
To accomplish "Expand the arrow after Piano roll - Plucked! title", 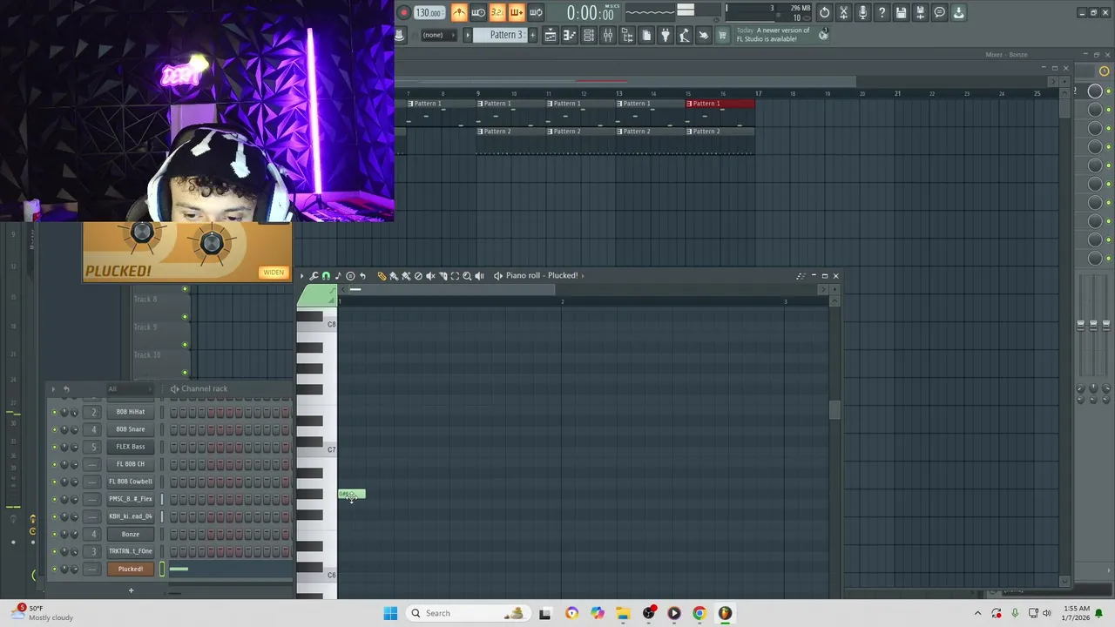I will click(x=584, y=276).
